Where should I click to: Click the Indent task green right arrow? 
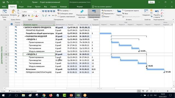pyautogui.click(x=46, y=16)
